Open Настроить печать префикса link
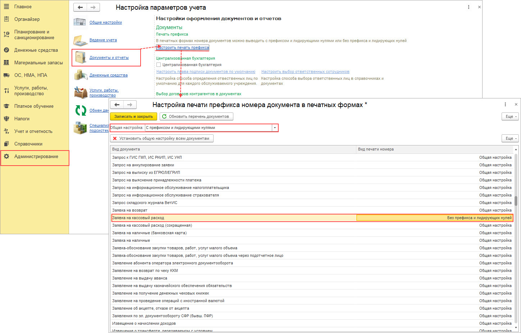521x333 pixels. tap(183, 47)
